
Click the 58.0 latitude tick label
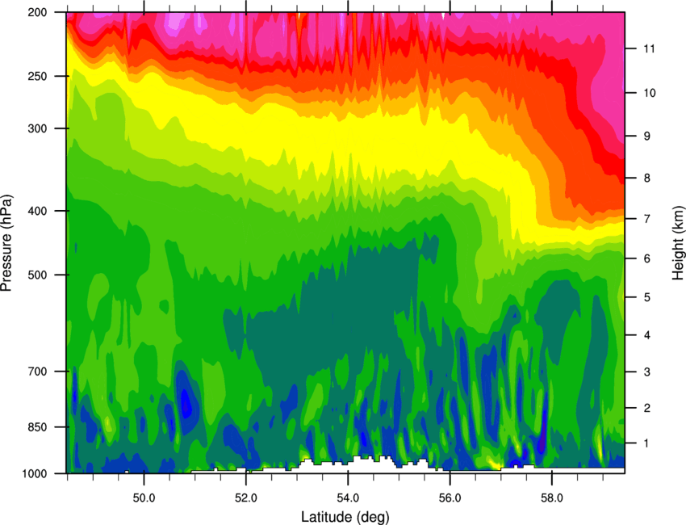coord(552,498)
